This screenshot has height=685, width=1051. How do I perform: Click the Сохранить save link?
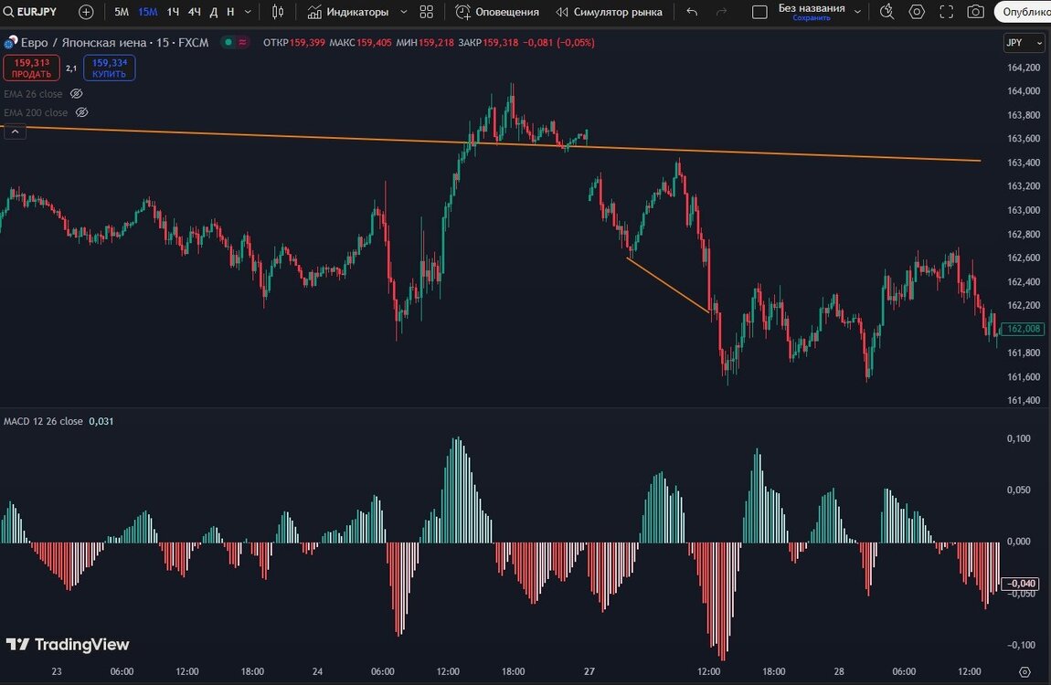coord(811,18)
